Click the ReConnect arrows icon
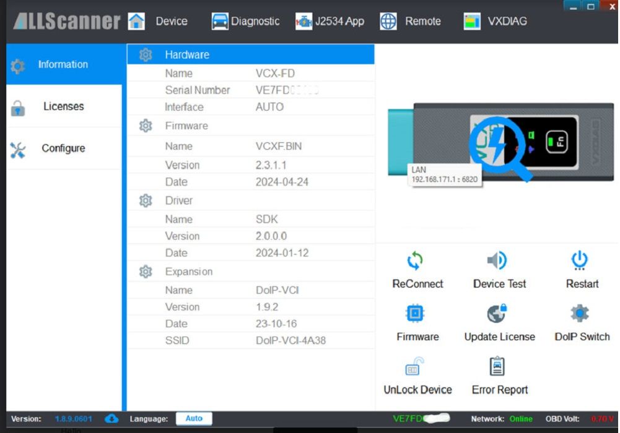 (415, 262)
